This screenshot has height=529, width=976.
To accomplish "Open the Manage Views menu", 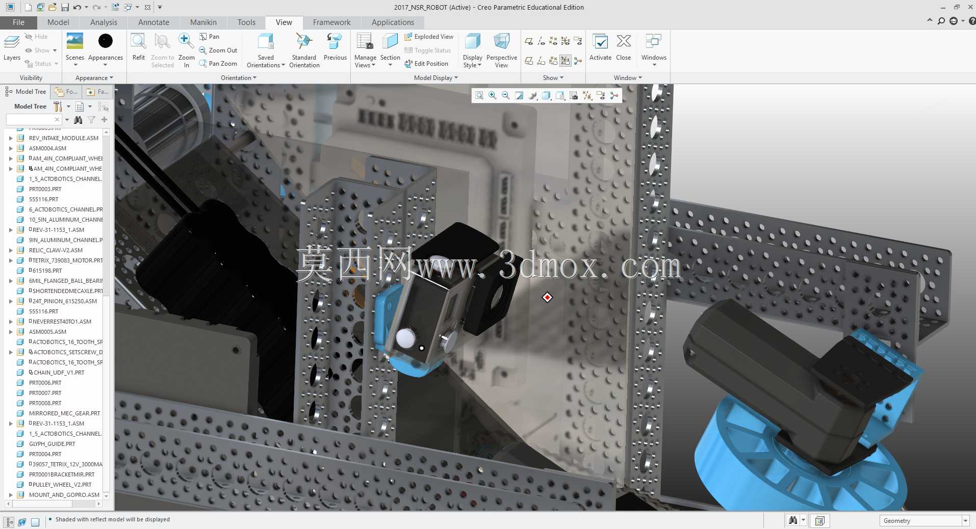I will [x=365, y=50].
